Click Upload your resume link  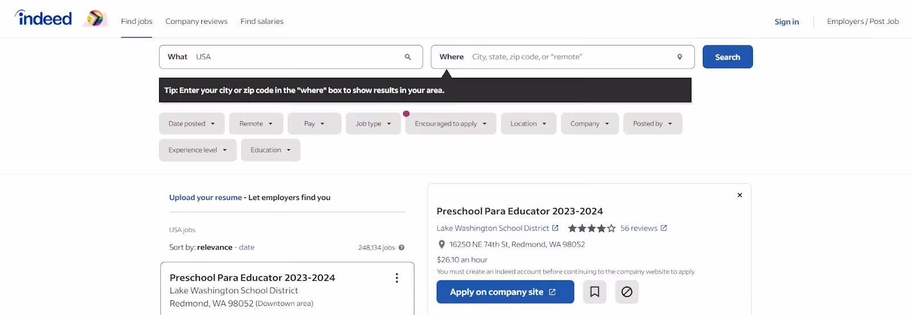pyautogui.click(x=206, y=197)
